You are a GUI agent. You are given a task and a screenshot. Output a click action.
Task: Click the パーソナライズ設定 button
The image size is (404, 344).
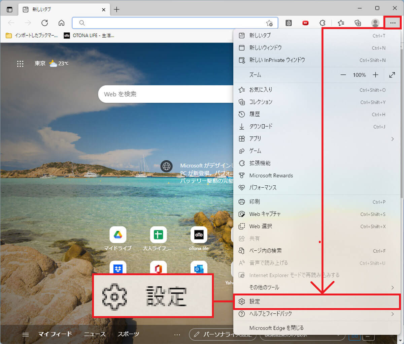tap(223, 335)
